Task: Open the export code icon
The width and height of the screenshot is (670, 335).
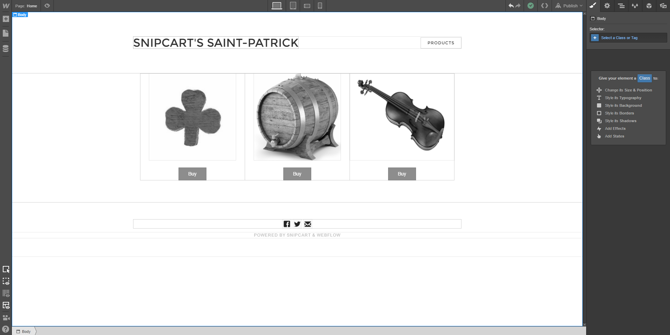Action: click(x=545, y=6)
